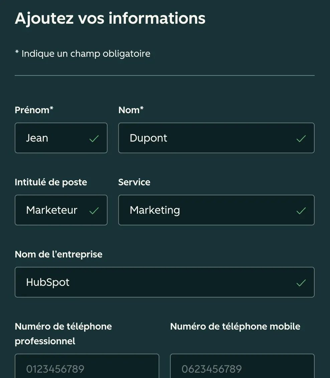
Task: Focus the Prénom input containing Jean
Action: pyautogui.click(x=53, y=138)
